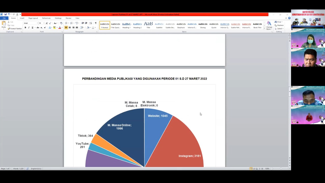Image resolution: width=325 pixels, height=183 pixels.
Task: Open Word Help question mark icon
Action: [x=289, y=18]
